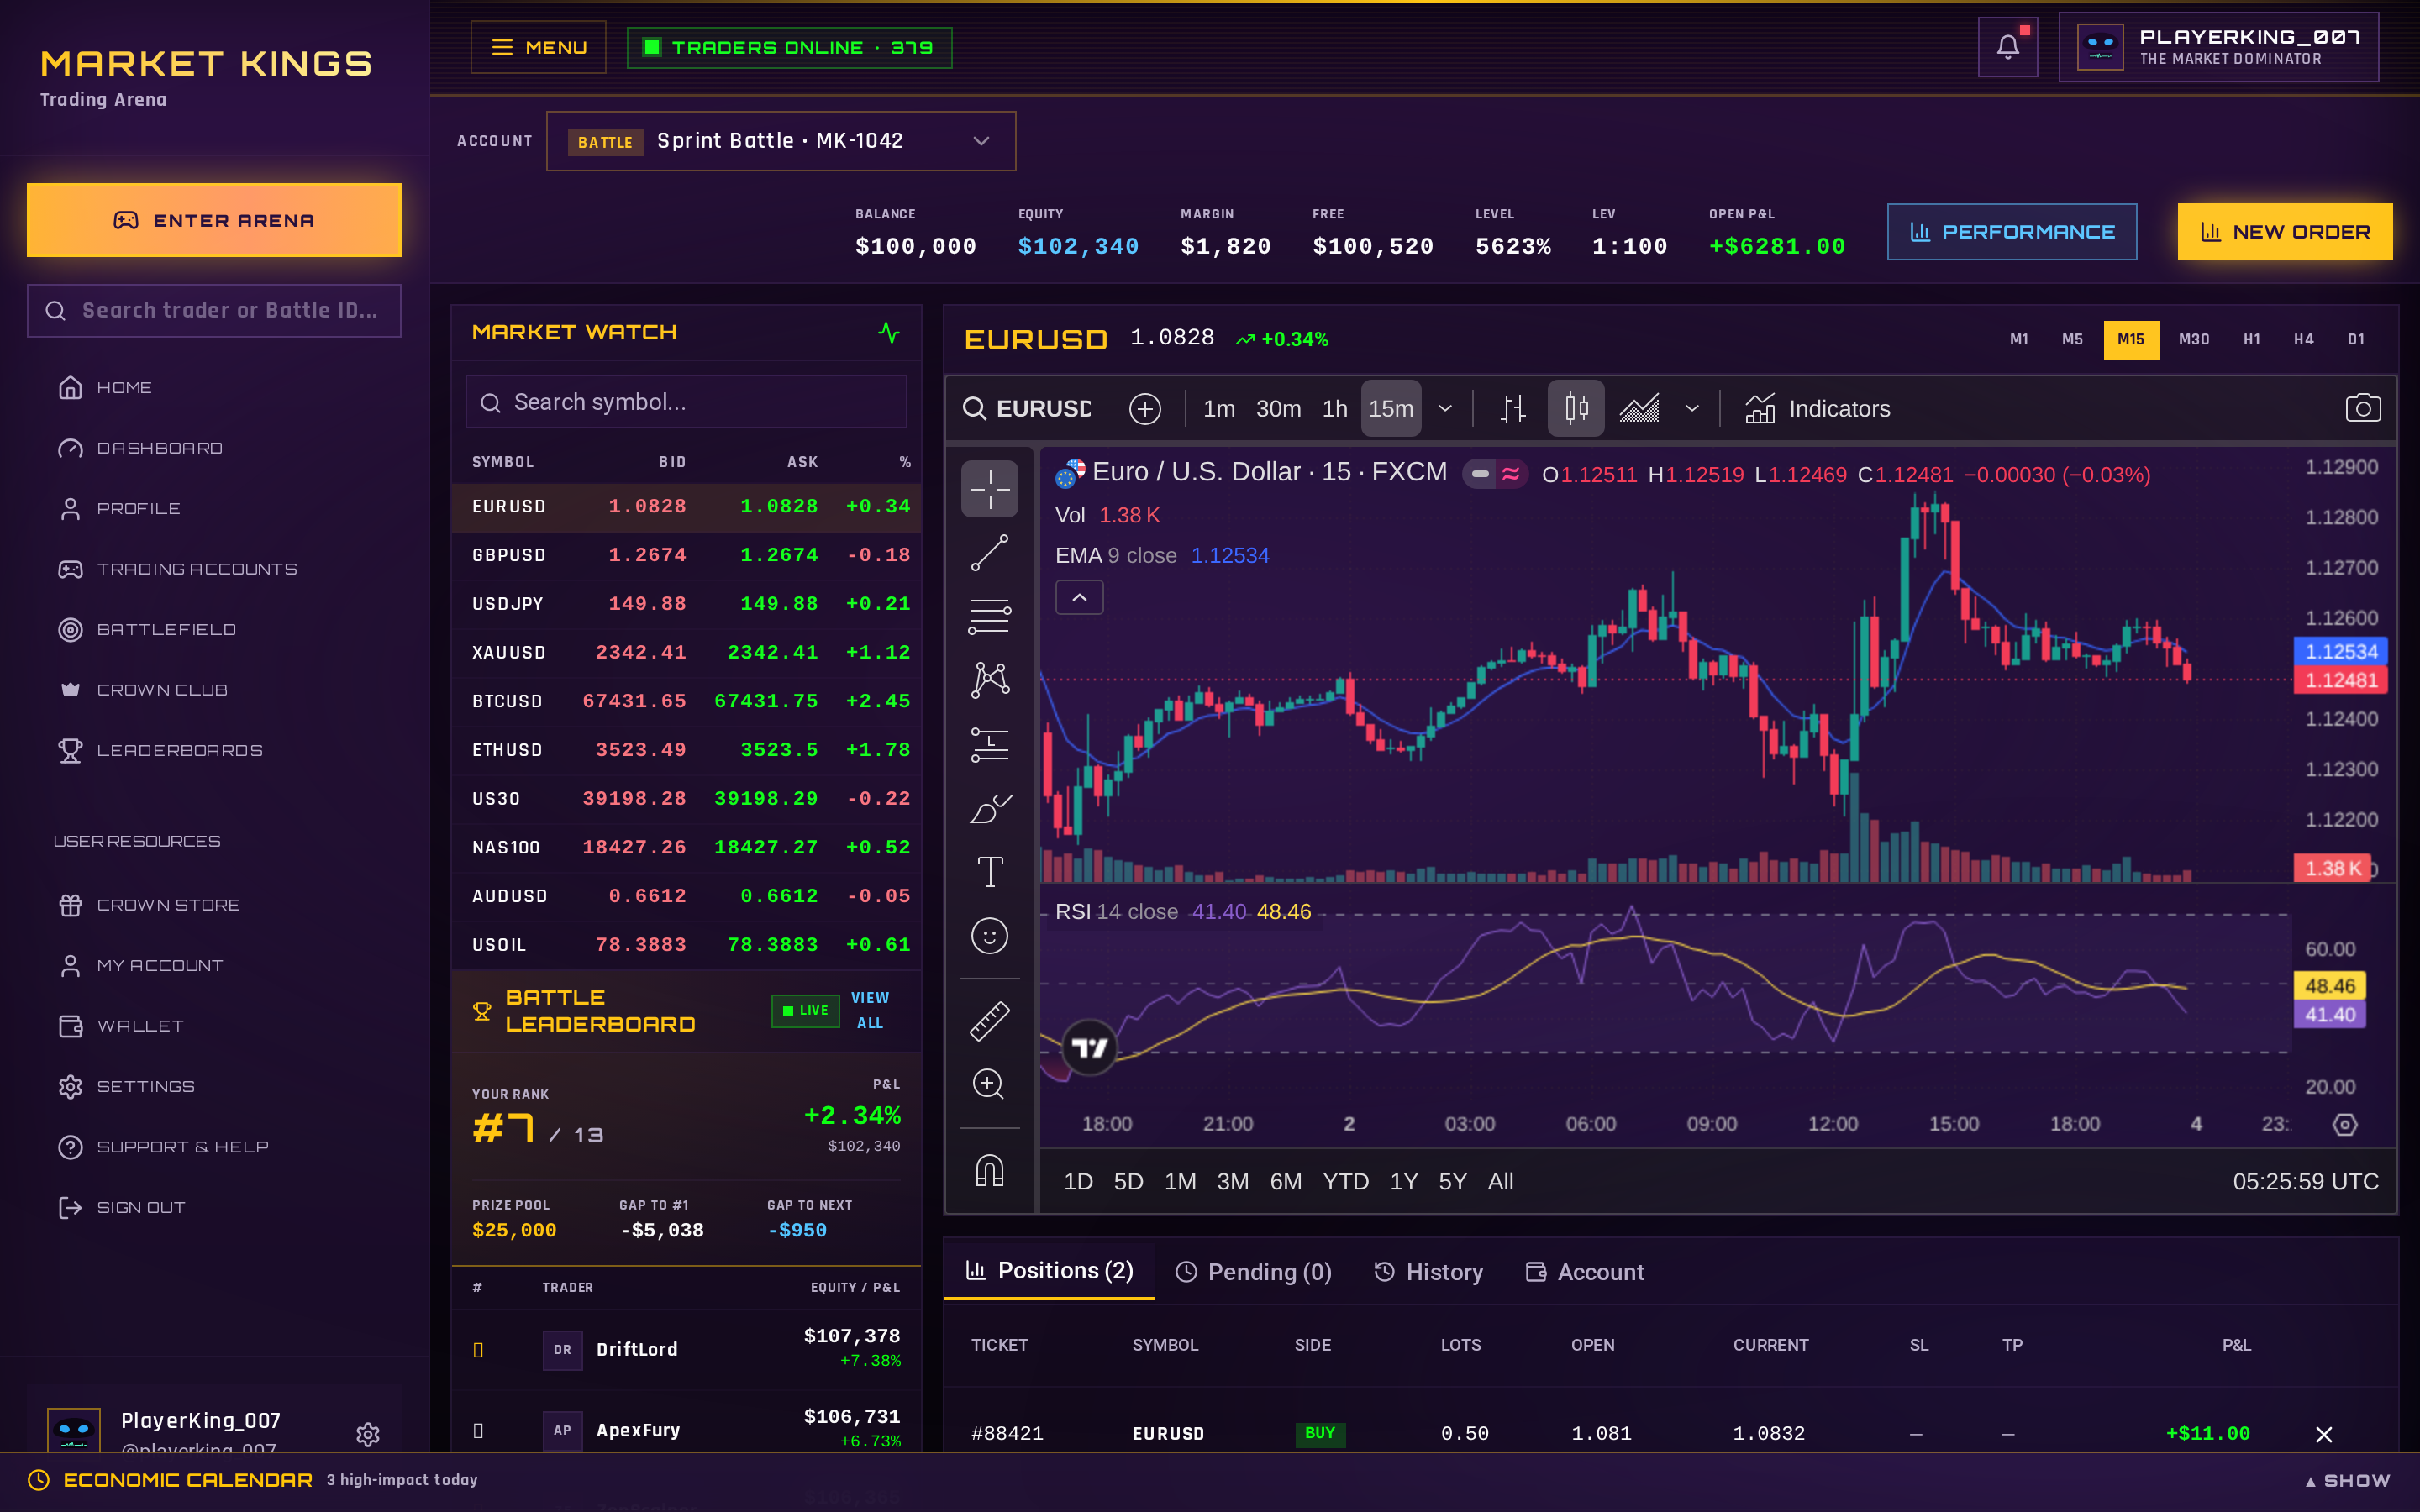The height and width of the screenshot is (1512, 2420).
Task: Open the gear beside PlayerKing_007 in sidebar
Action: pos(368,1434)
